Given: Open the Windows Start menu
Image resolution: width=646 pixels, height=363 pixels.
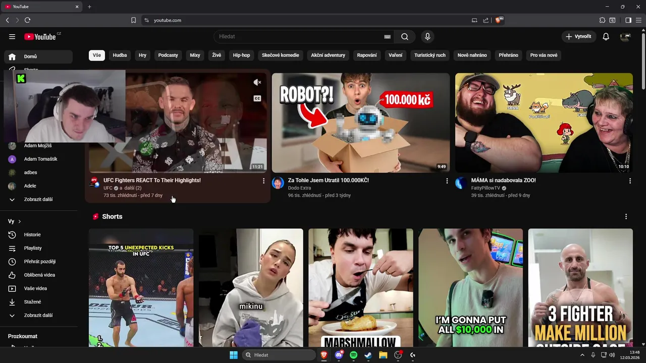Looking at the screenshot, I should pos(234,355).
